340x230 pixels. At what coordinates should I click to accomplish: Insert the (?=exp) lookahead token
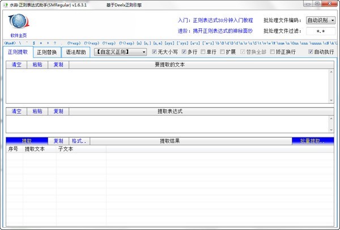[x=76, y=42]
